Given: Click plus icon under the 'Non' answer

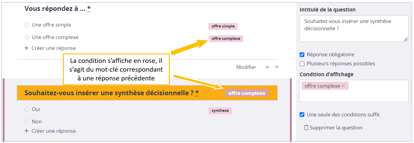Looking at the screenshot, I should tap(26, 131).
